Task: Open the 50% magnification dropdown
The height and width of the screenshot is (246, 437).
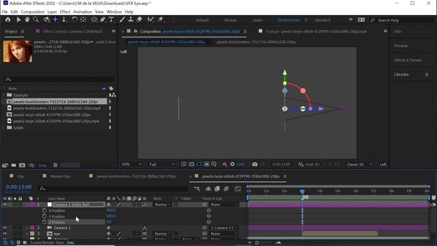Action: click(x=132, y=164)
